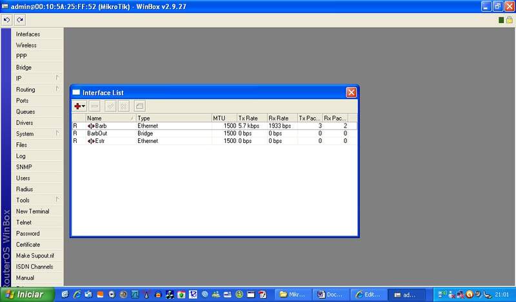This screenshot has height=302, width=516.
Task: Select the Estr interface row icon
Action: (x=91, y=141)
